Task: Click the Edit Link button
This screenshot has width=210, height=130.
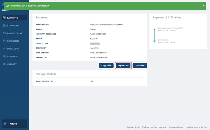Action: pyautogui.click(x=140, y=65)
